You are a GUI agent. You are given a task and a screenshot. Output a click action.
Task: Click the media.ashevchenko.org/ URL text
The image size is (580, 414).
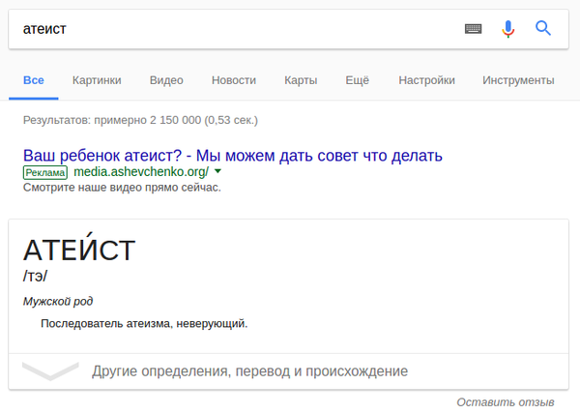(x=141, y=171)
